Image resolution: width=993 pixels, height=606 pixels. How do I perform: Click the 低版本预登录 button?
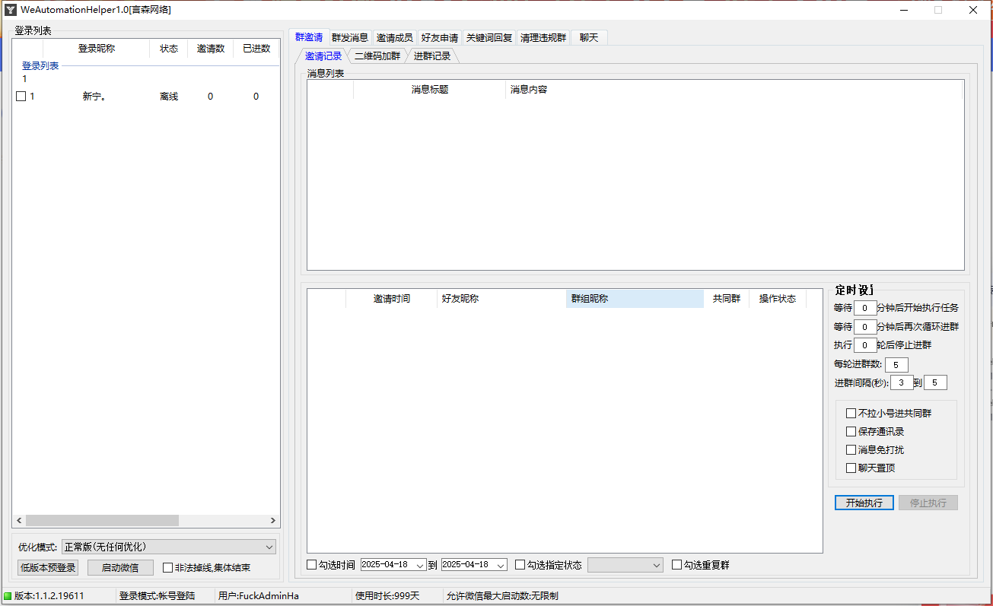pyautogui.click(x=48, y=567)
